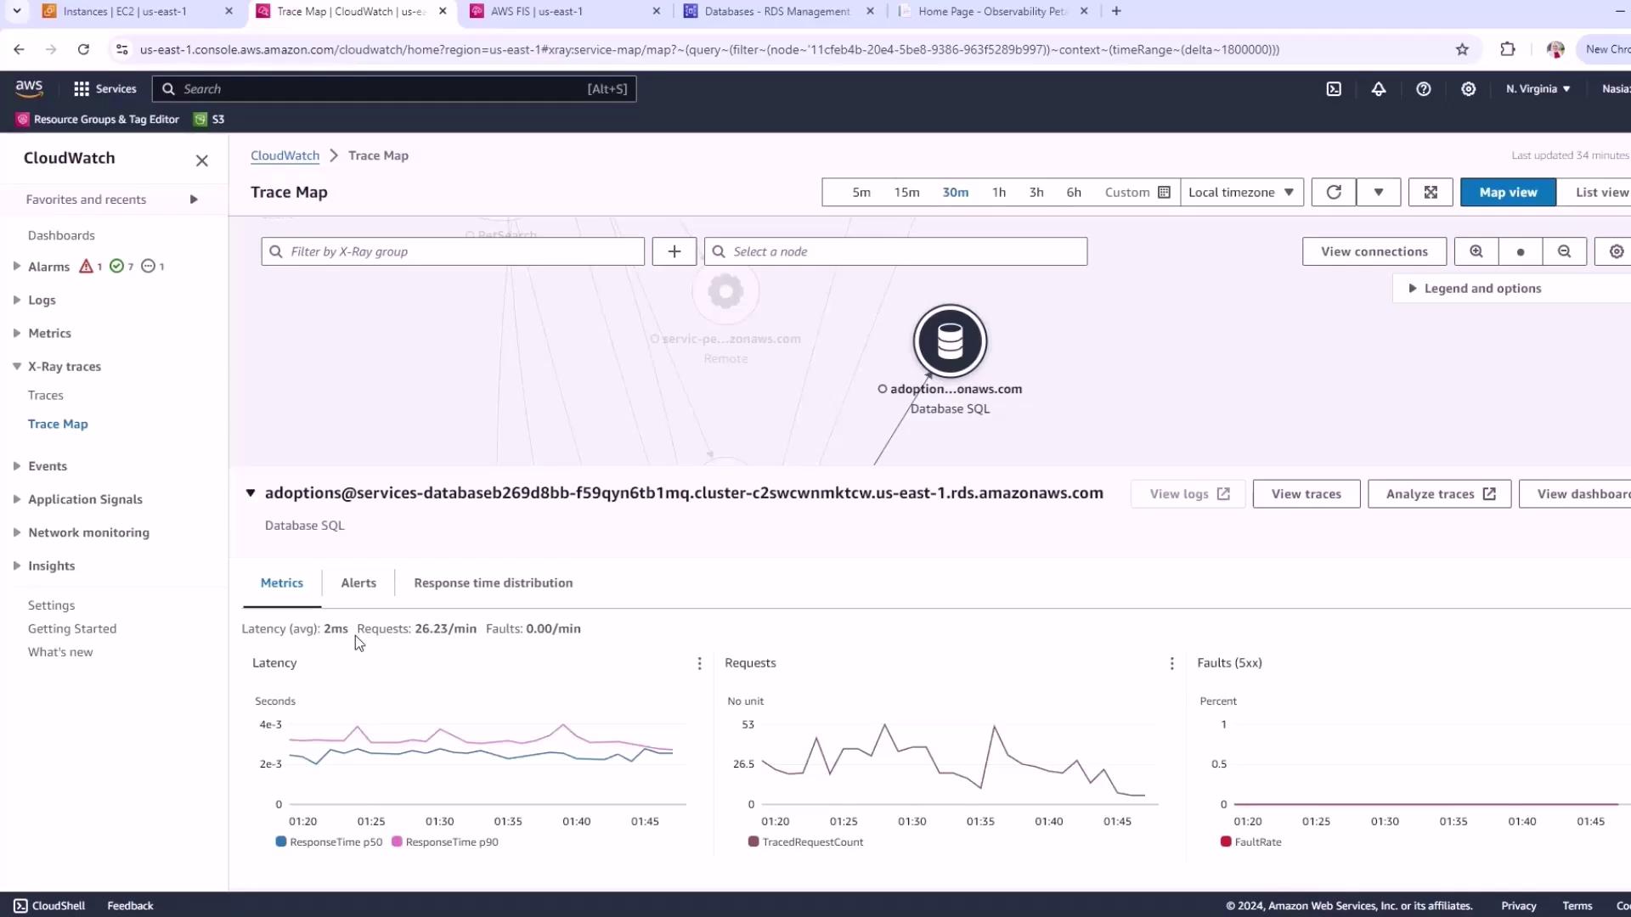1631x917 pixels.
Task: Zoom in on the trace map
Action: (1476, 251)
